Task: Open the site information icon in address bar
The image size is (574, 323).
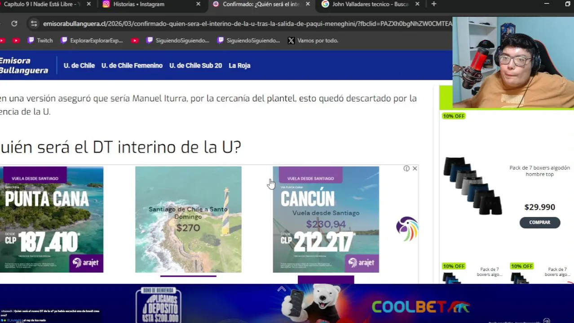Action: (x=34, y=23)
